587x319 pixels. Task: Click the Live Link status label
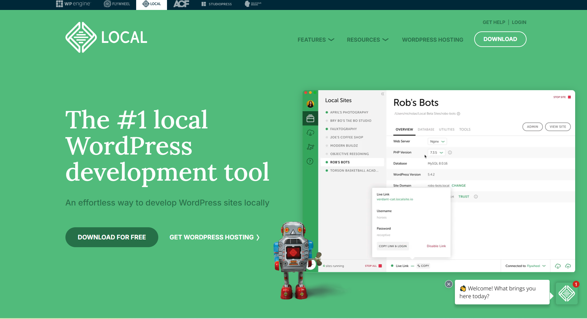(402, 266)
